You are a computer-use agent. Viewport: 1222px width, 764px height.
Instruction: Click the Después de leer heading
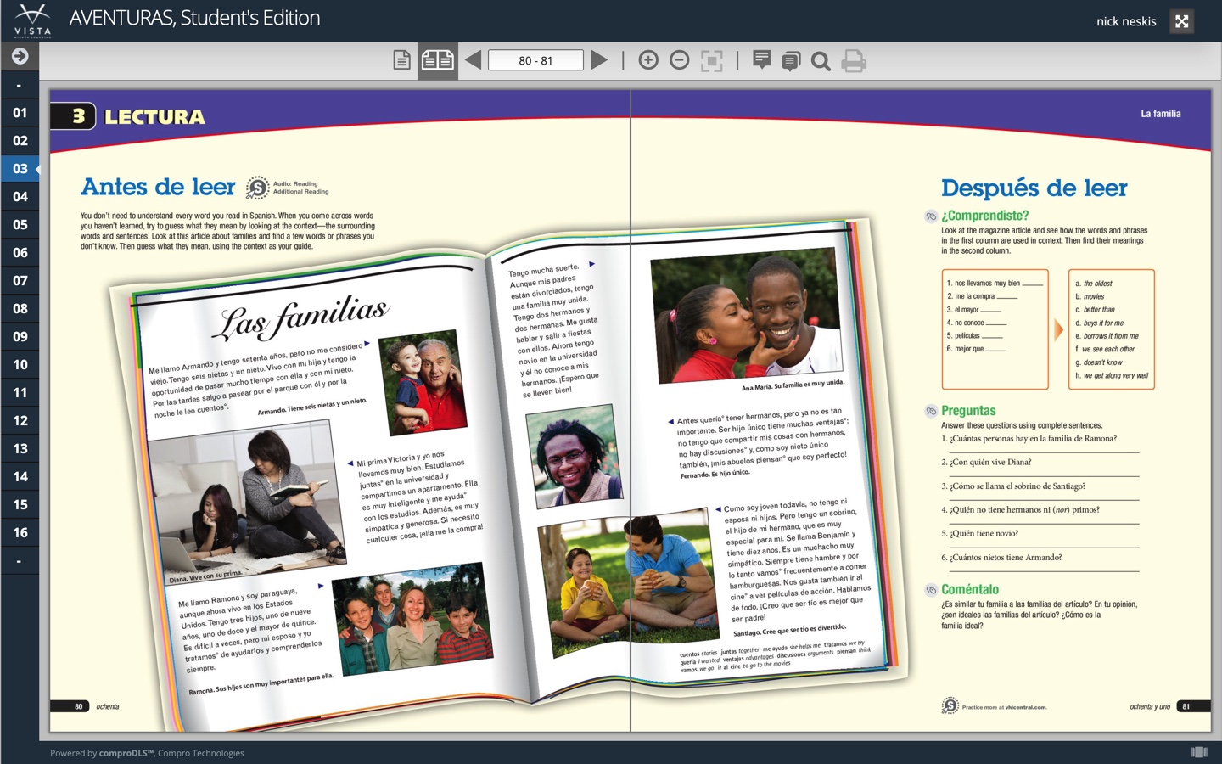1034,188
